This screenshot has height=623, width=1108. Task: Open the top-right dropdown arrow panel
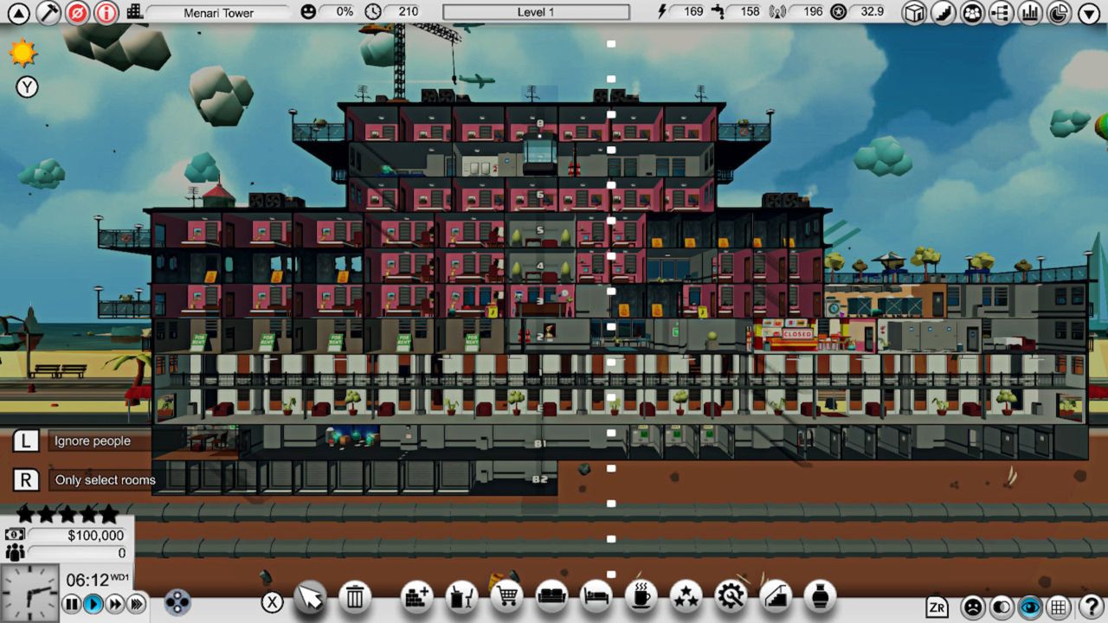pos(1088,13)
